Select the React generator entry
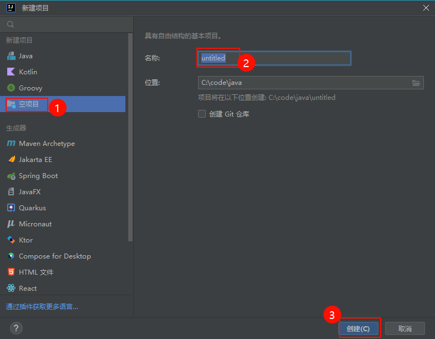Screen dimensions: 435x339 click(x=63, y=289)
